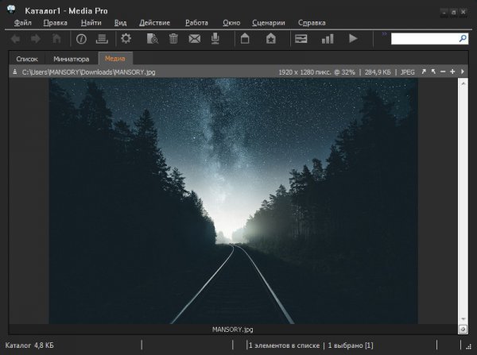This screenshot has width=477, height=355.
Task: Switch to the Список tab
Action: coord(27,59)
